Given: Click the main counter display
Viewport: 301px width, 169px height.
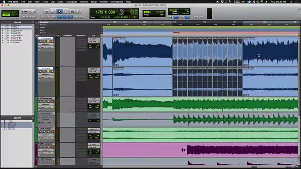Looking at the screenshot, I should point(105,12).
